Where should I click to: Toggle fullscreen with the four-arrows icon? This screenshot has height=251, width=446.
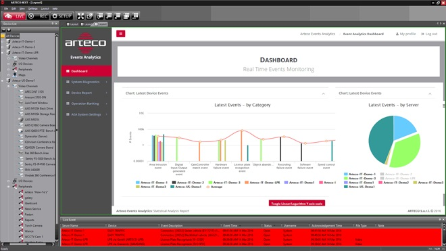[81, 16]
